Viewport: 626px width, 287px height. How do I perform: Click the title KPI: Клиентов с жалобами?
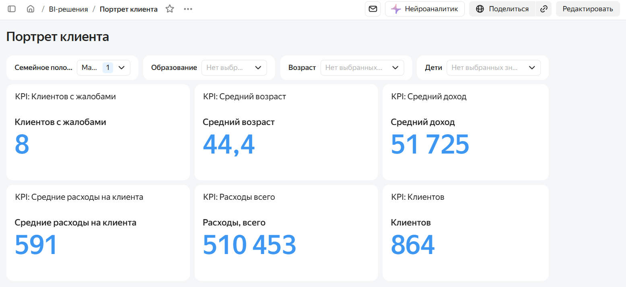pos(66,96)
